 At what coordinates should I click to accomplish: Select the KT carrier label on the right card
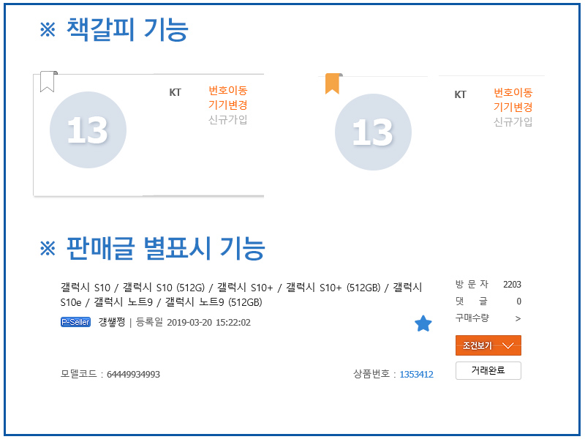(x=461, y=94)
